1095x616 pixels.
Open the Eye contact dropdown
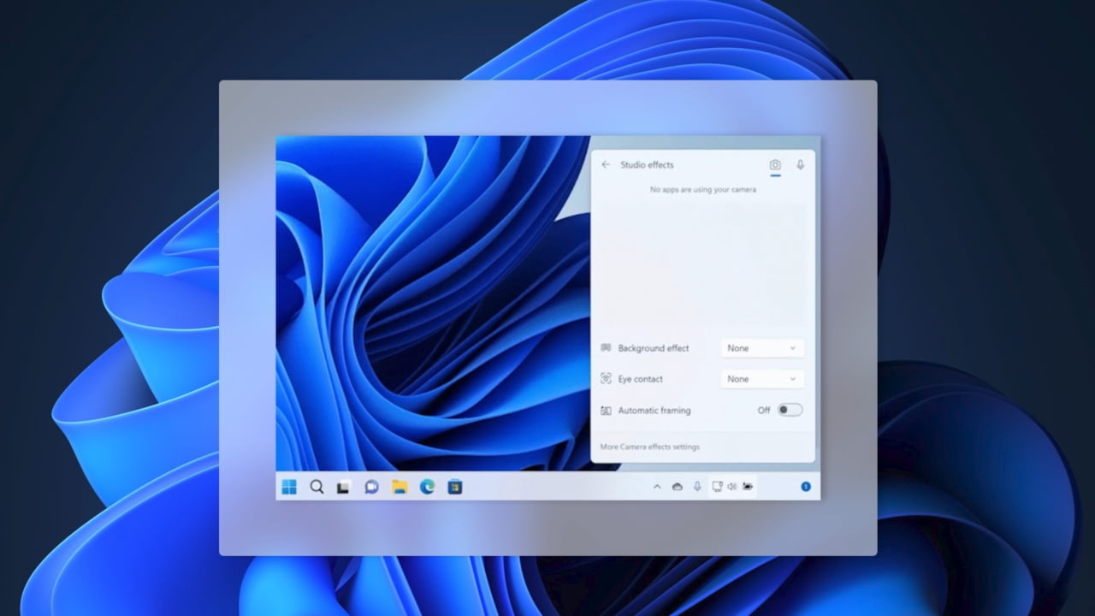pyautogui.click(x=762, y=379)
